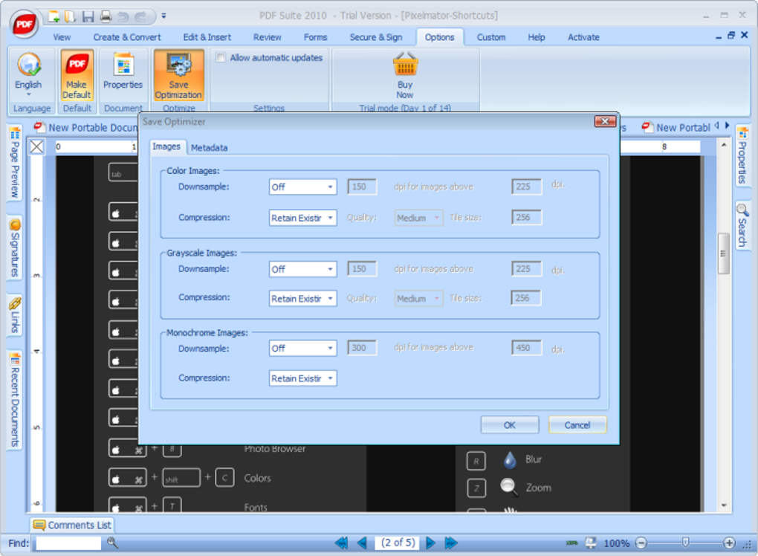Open Color Images Compression dropdown
Screen dimensions: 758x556
[302, 218]
